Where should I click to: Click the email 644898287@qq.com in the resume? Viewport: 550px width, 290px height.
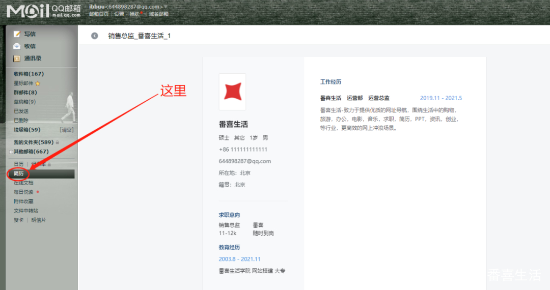click(x=245, y=161)
